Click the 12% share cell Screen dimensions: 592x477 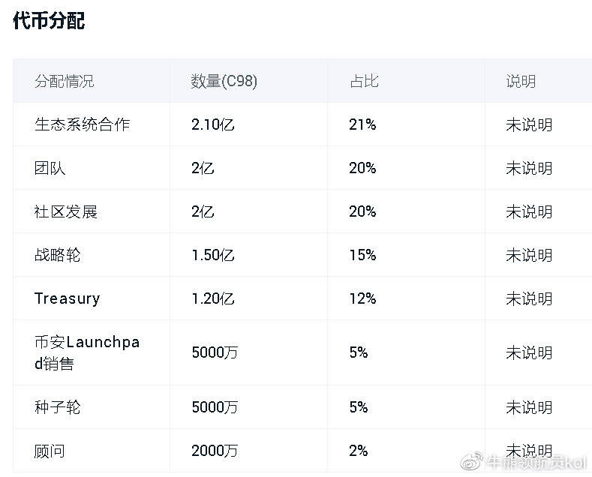362,298
